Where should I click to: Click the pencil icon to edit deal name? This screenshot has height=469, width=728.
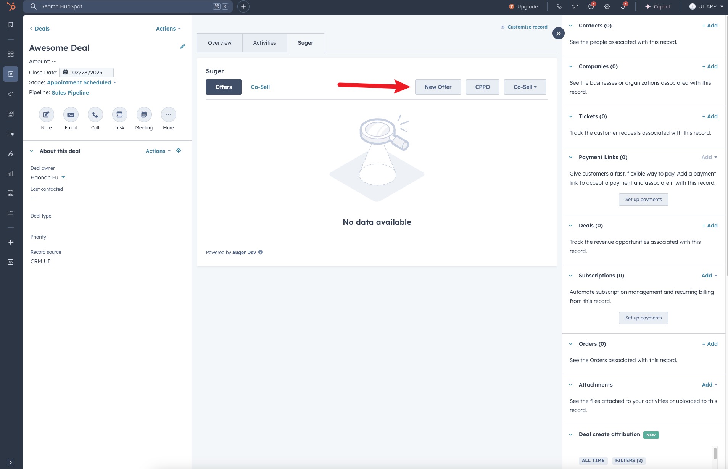tap(183, 47)
